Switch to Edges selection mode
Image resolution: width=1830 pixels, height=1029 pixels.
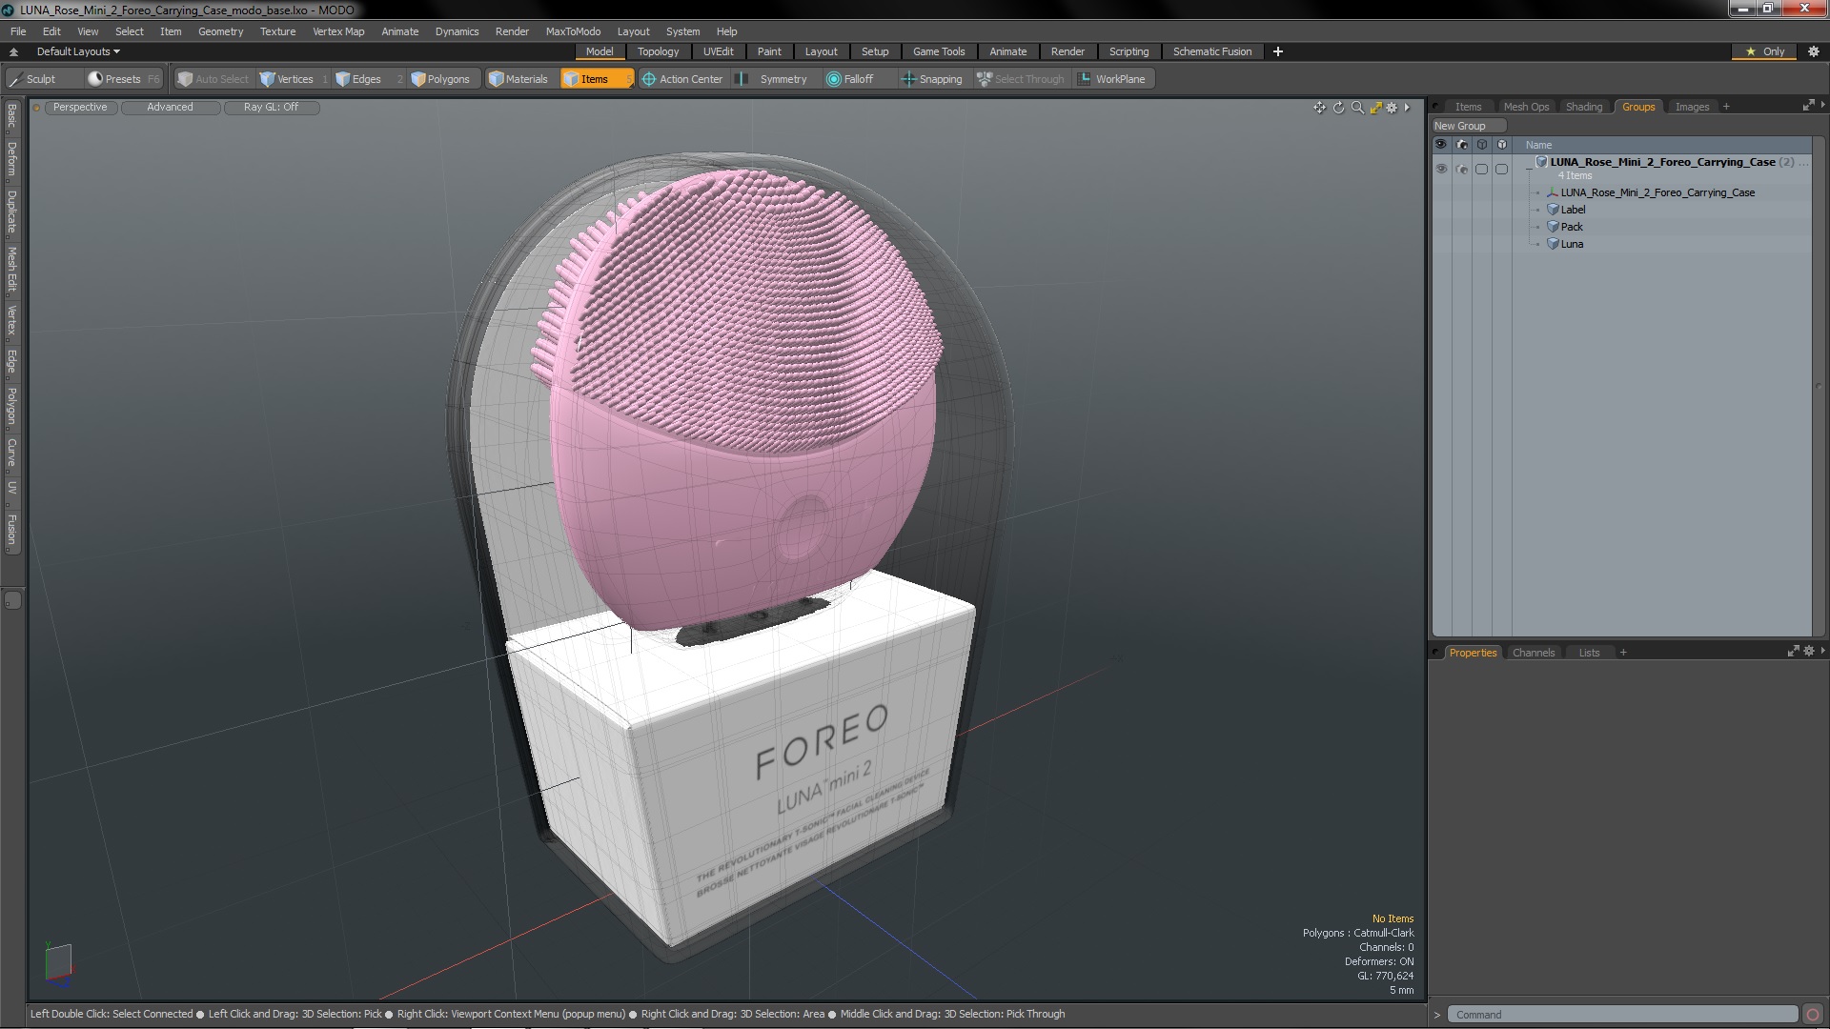click(x=366, y=79)
